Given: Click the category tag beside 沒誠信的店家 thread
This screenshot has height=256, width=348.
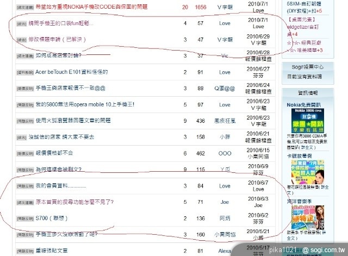Looking at the screenshot, I should pyautogui.click(x=24, y=138).
